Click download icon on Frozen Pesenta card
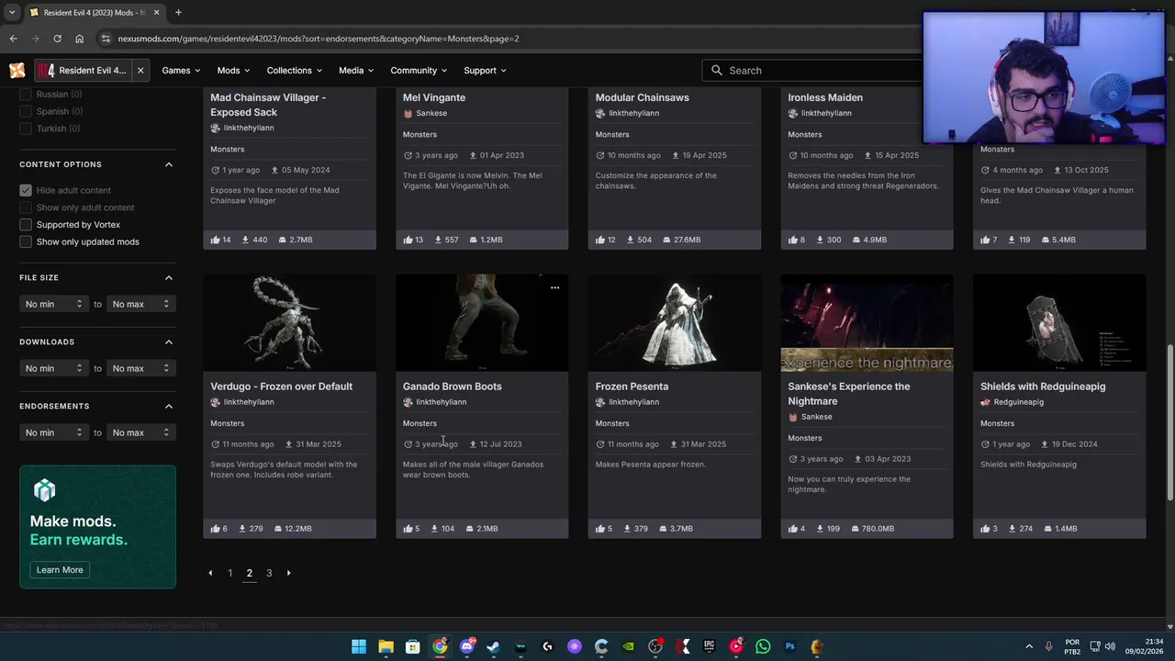Image resolution: width=1175 pixels, height=661 pixels. 627,529
